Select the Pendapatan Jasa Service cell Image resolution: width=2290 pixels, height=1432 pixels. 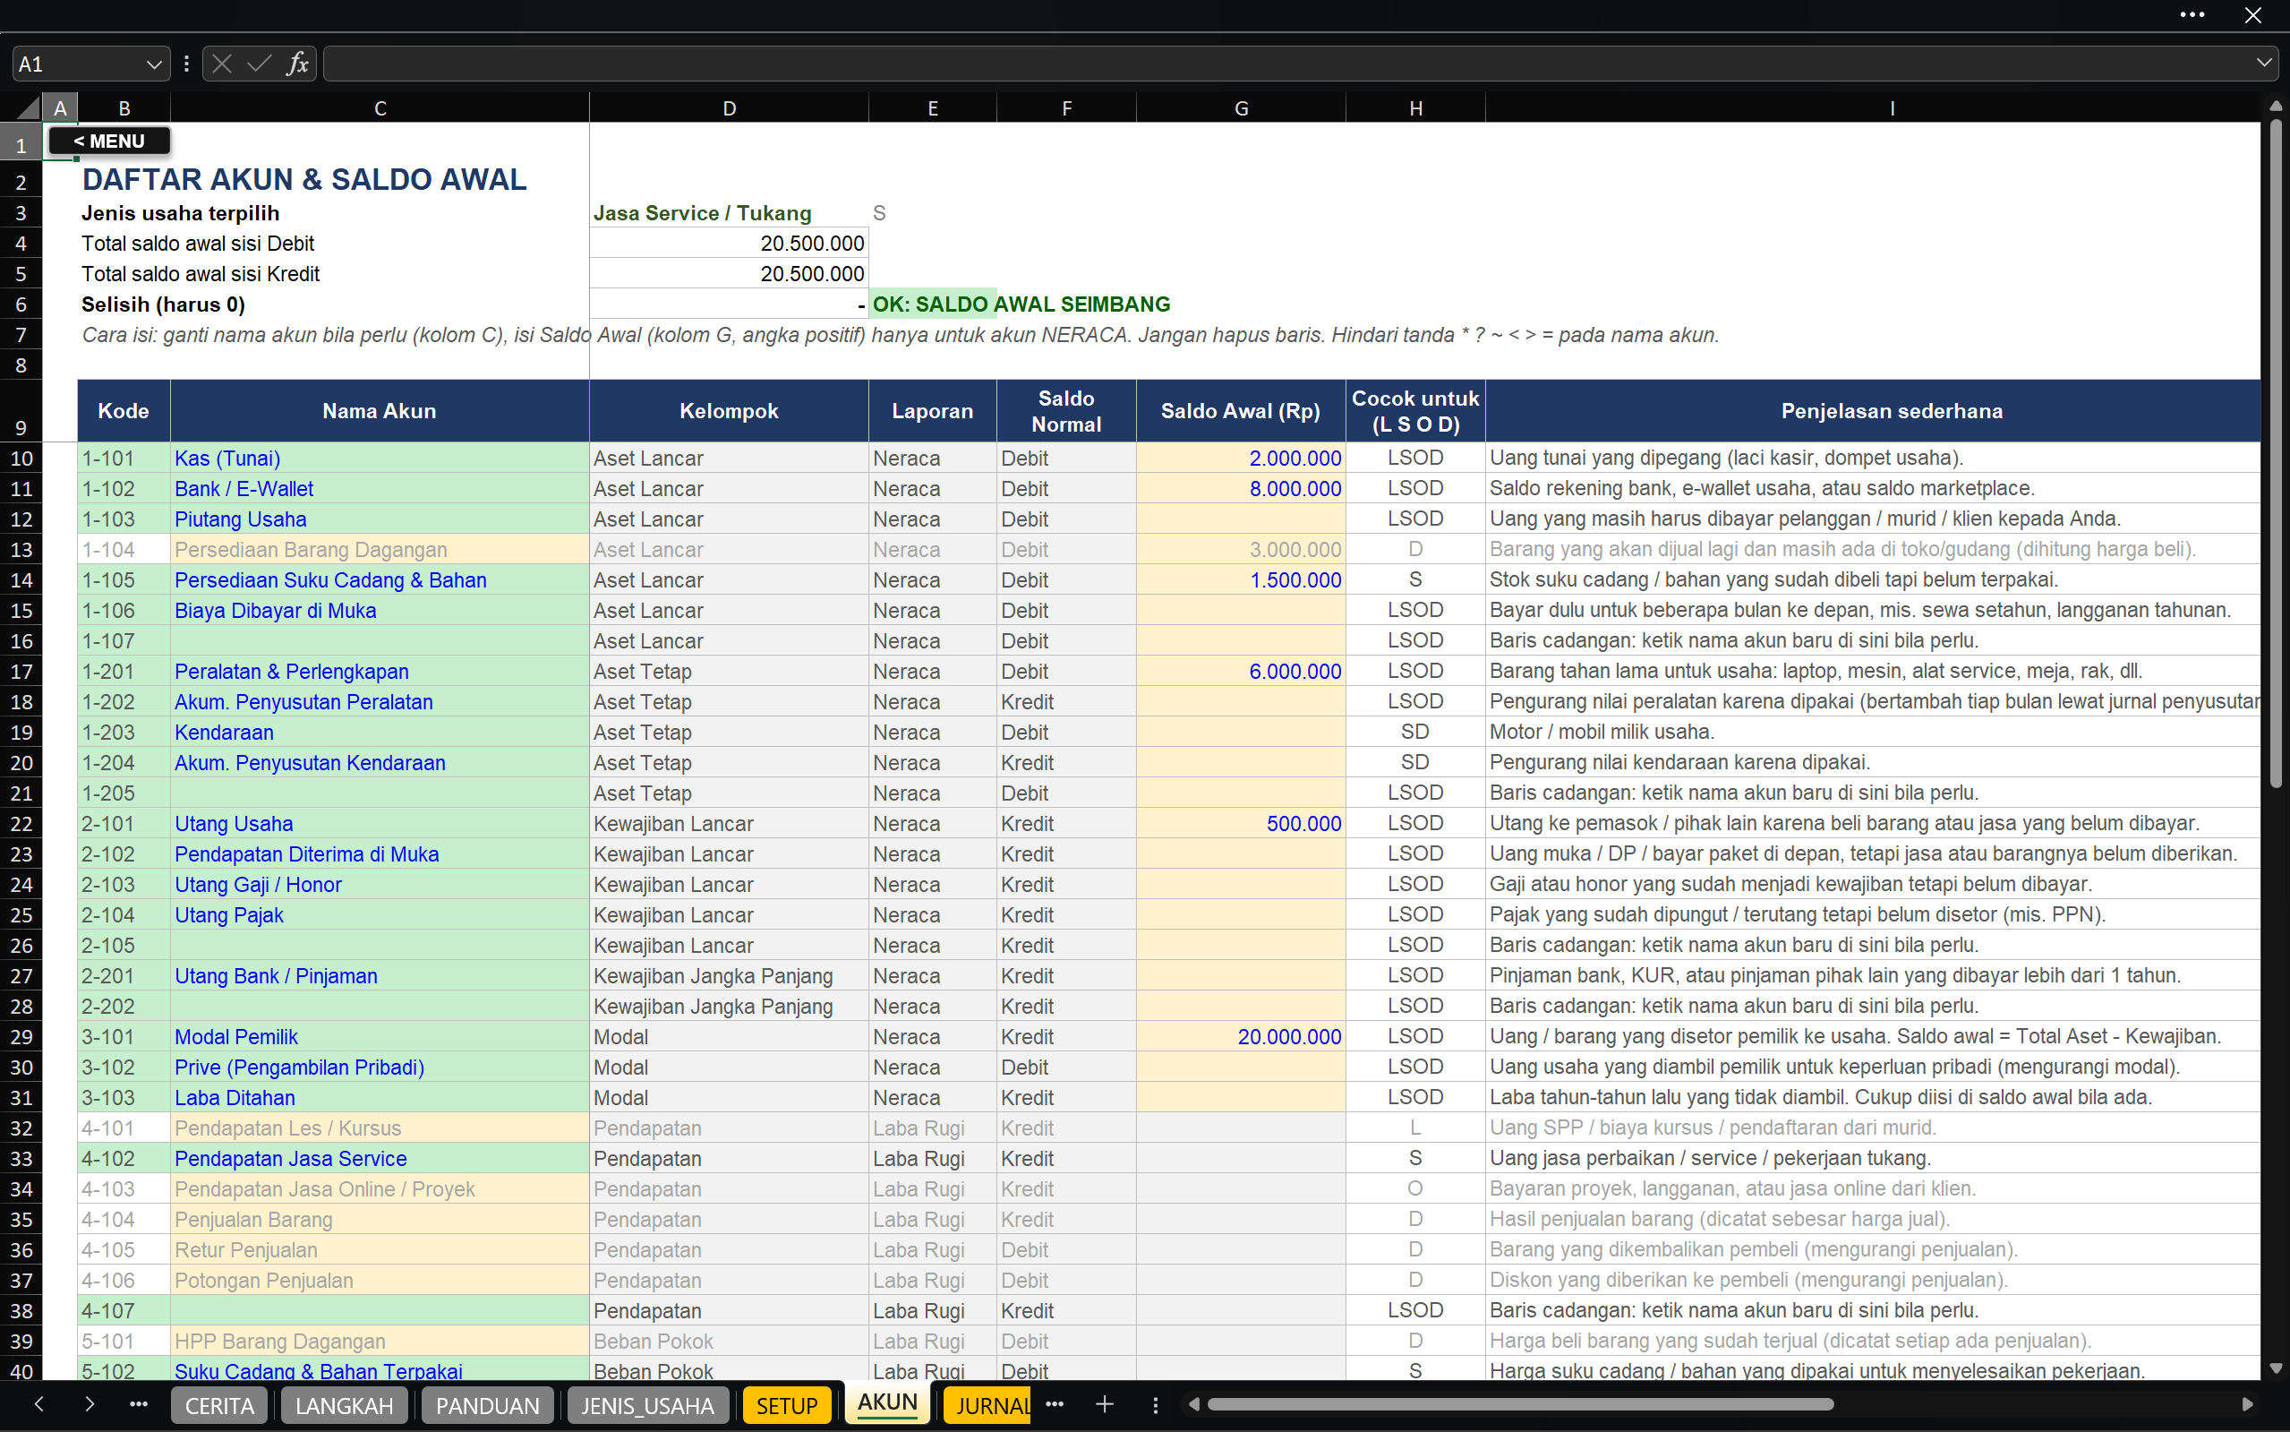pos(380,1158)
